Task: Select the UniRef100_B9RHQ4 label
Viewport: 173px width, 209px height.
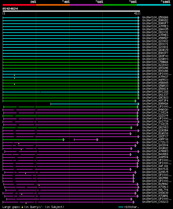Action: pos(155,104)
